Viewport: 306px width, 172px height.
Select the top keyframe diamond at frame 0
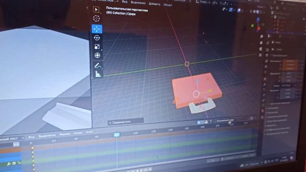coord(33,148)
